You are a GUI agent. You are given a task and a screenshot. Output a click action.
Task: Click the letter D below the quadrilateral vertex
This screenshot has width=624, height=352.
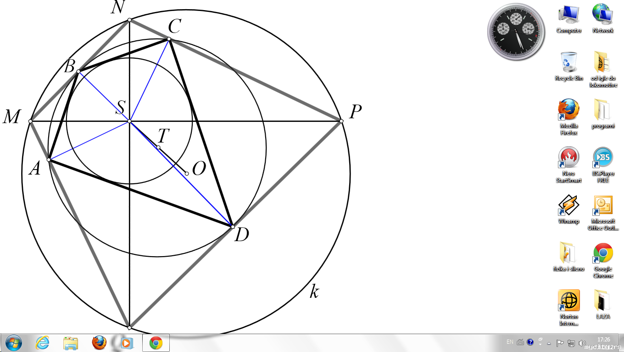241,235
